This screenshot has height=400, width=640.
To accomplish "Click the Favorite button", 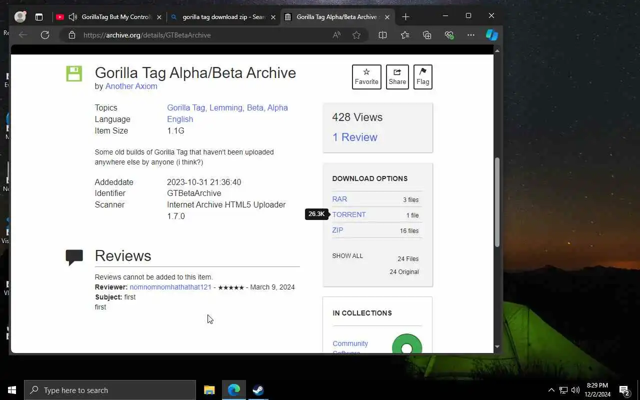I will point(366,77).
